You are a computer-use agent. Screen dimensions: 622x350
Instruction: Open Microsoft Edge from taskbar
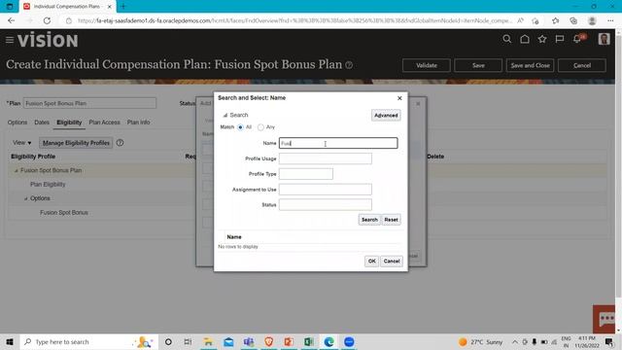click(328, 341)
